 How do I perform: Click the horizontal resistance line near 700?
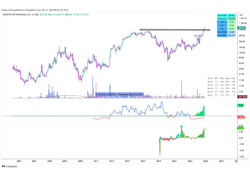click(175, 30)
